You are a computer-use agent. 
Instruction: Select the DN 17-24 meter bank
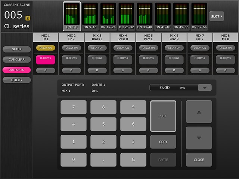(x=108, y=16)
